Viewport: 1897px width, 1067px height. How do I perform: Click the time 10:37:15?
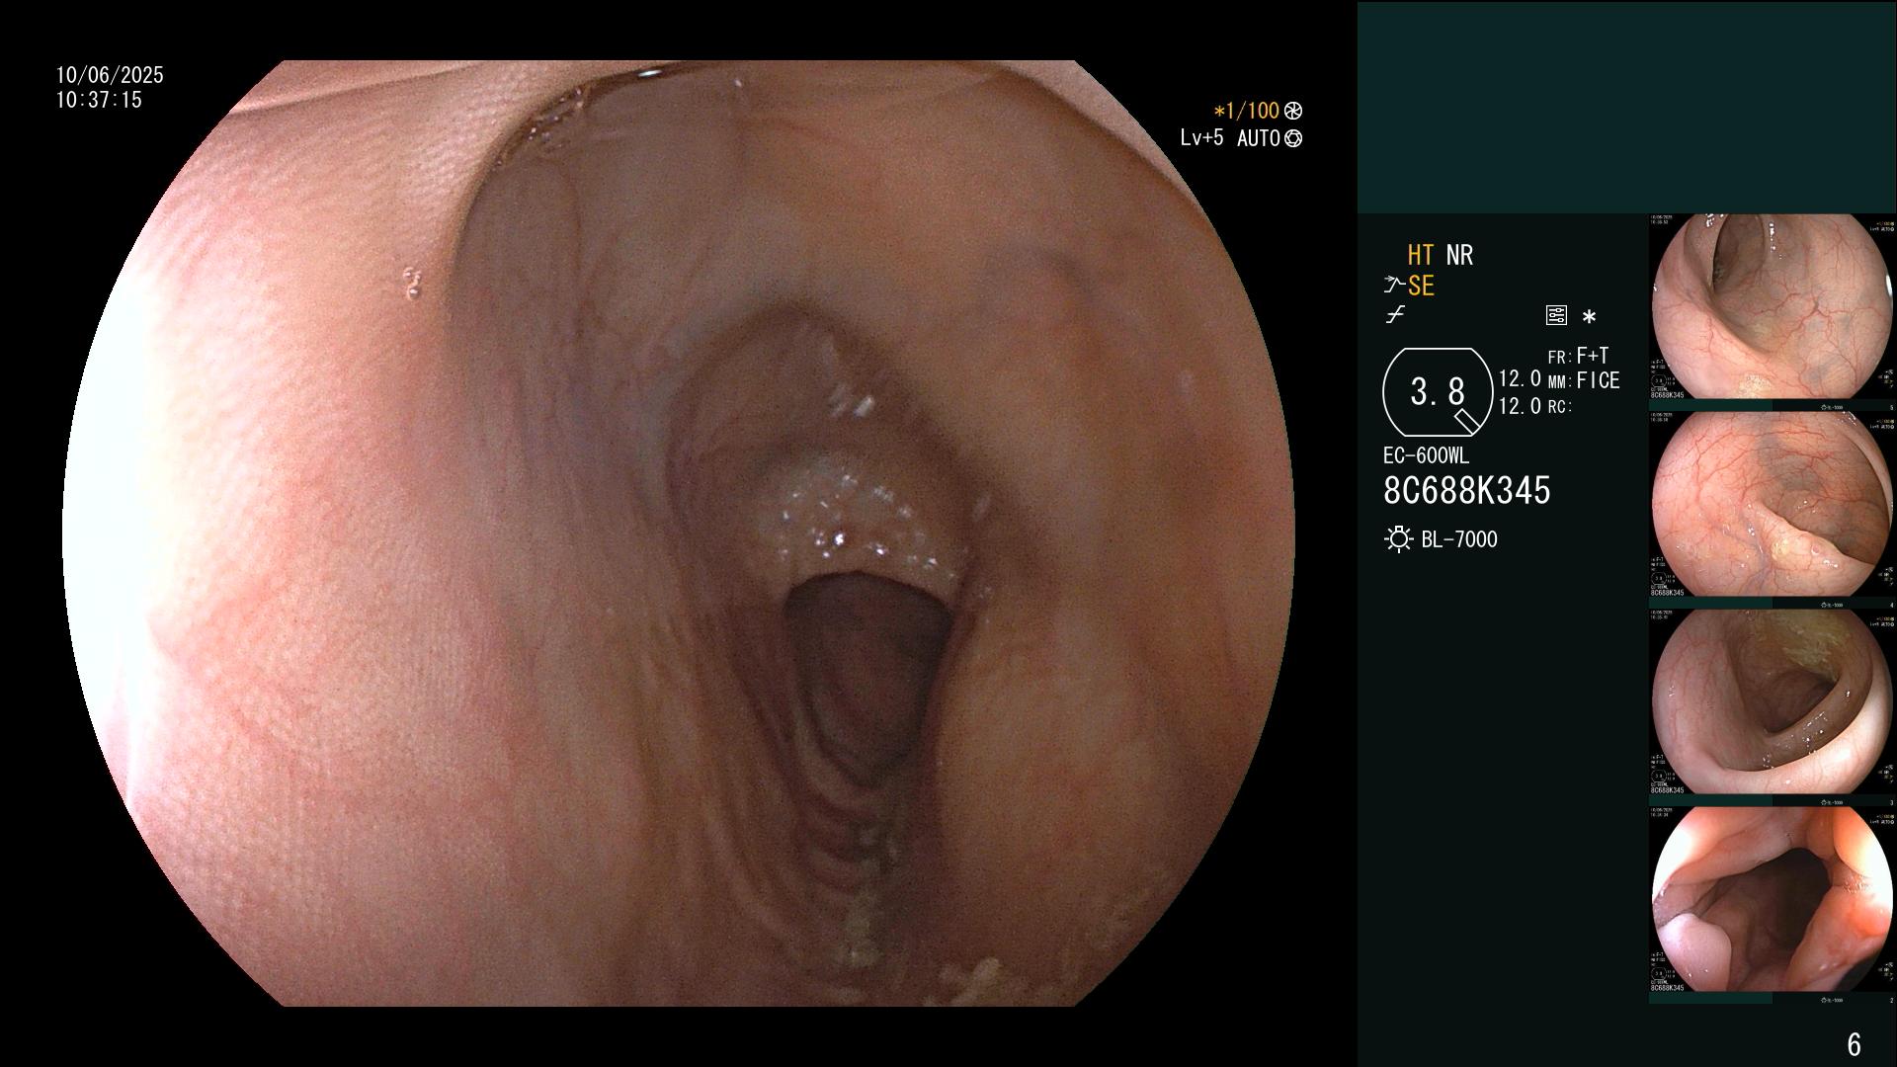(x=99, y=100)
